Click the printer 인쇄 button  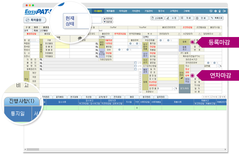[201, 18]
